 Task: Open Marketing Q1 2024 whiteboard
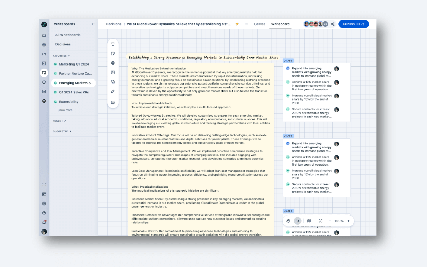click(x=73, y=64)
